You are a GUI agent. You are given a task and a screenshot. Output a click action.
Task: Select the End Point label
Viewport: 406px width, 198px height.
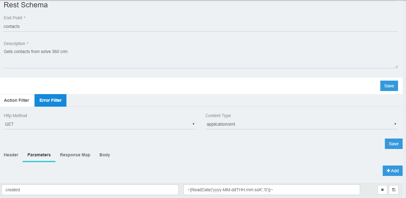[x=13, y=18]
